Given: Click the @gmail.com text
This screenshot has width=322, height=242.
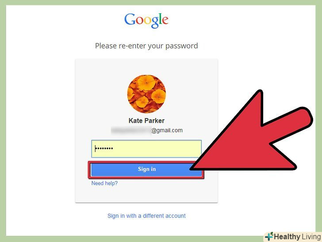Looking at the screenshot, I should (x=167, y=130).
